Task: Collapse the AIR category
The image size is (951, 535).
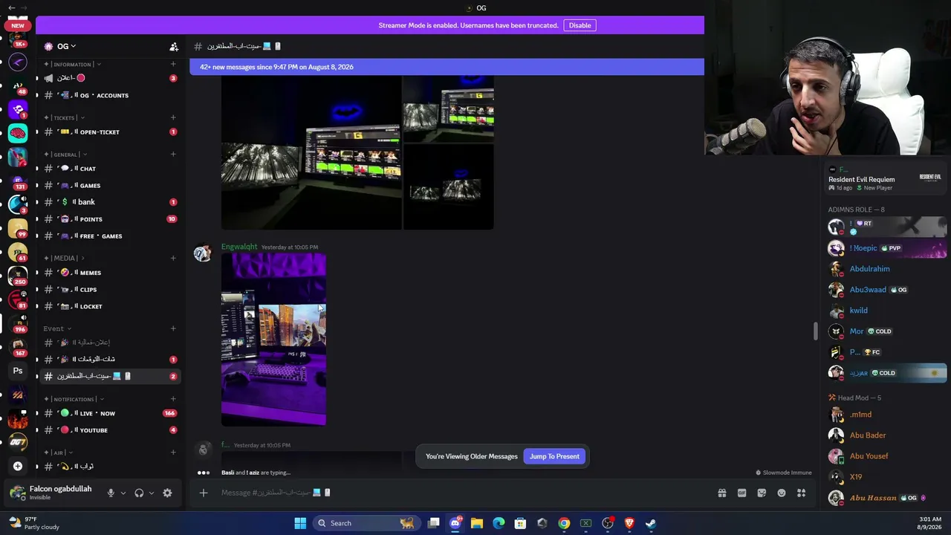Action: [x=58, y=453]
